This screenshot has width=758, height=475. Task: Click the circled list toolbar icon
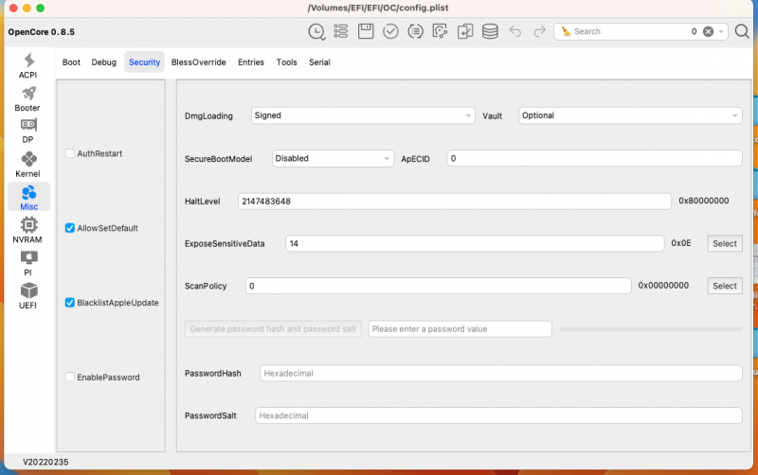pyautogui.click(x=415, y=32)
